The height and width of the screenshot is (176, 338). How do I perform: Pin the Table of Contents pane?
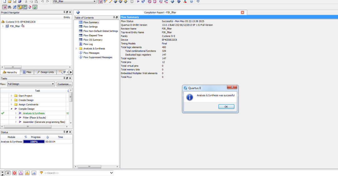point(114,18)
